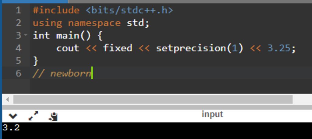Click line number 4 in the gutter
The height and width of the screenshot is (139, 312).
(x=18, y=48)
